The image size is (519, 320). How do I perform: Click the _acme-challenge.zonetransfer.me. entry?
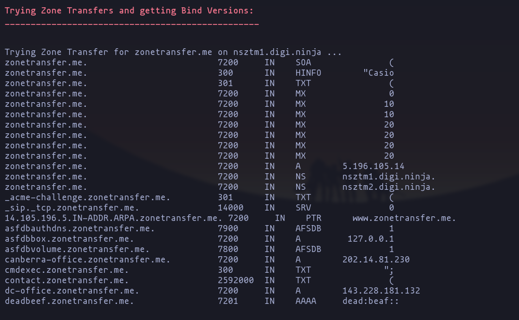point(87,197)
